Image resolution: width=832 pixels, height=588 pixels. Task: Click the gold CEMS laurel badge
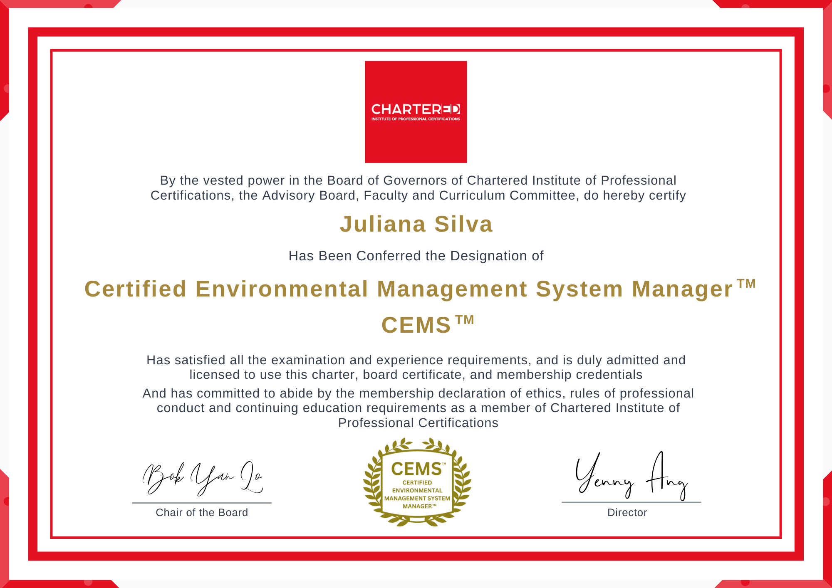click(x=417, y=482)
